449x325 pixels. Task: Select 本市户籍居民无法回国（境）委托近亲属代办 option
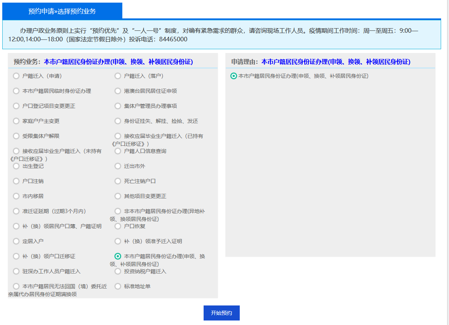pyautogui.click(x=16, y=286)
